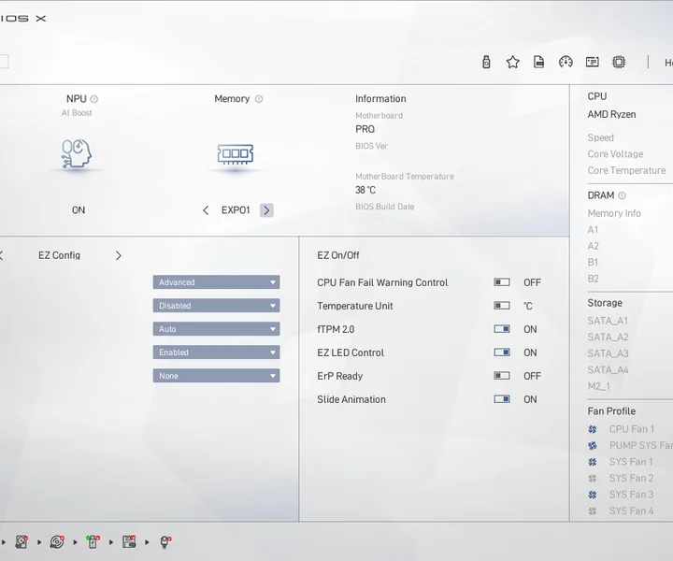The height and width of the screenshot is (561, 673).
Task: Click DRAM slot A1 entry
Action: coord(593,230)
